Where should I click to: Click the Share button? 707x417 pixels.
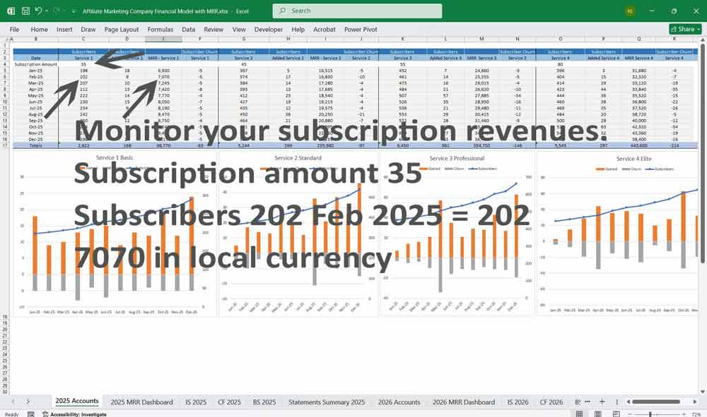[x=682, y=29]
